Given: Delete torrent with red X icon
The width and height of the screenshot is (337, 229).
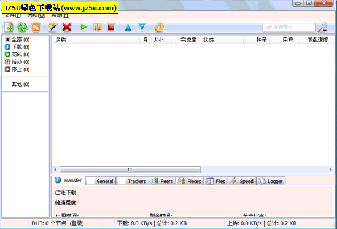Looking at the screenshot, I should point(67,28).
